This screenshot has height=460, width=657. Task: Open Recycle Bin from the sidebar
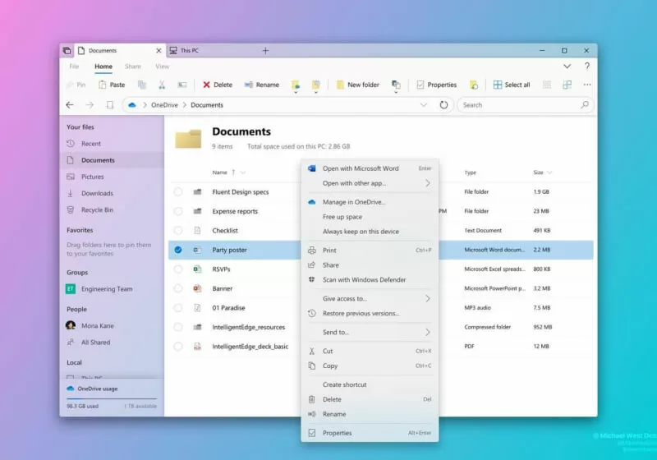pyautogui.click(x=97, y=210)
